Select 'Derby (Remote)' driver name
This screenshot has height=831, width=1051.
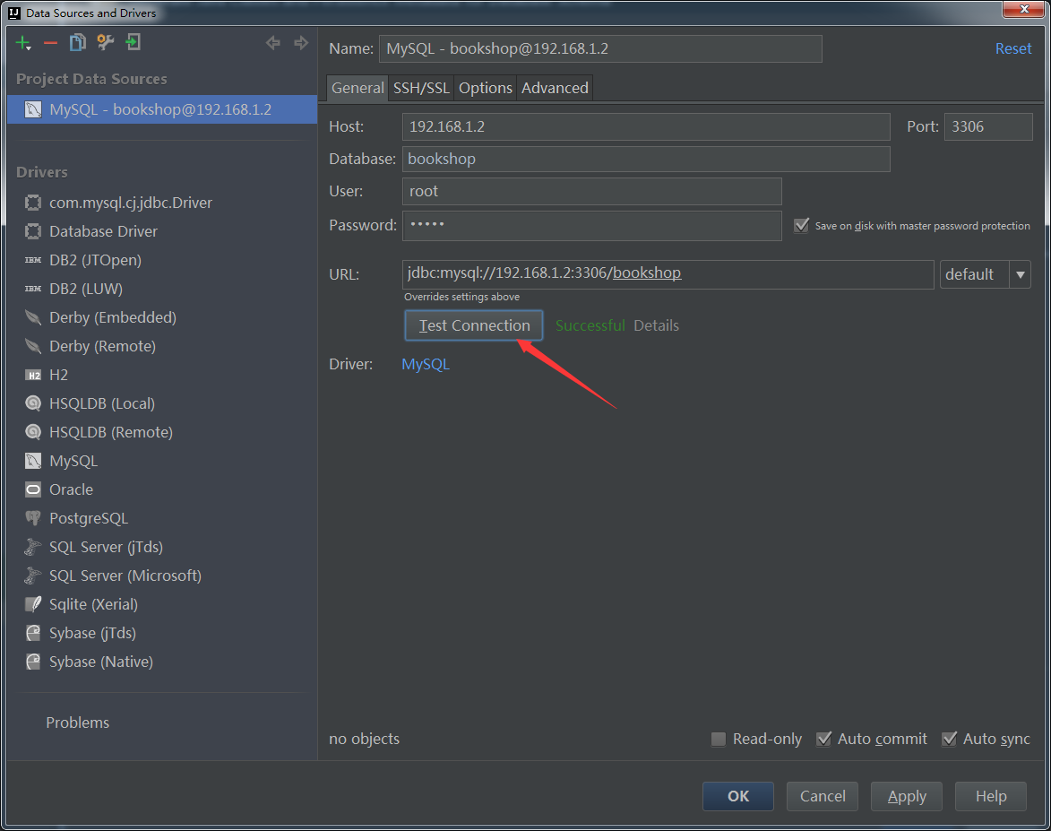point(102,346)
